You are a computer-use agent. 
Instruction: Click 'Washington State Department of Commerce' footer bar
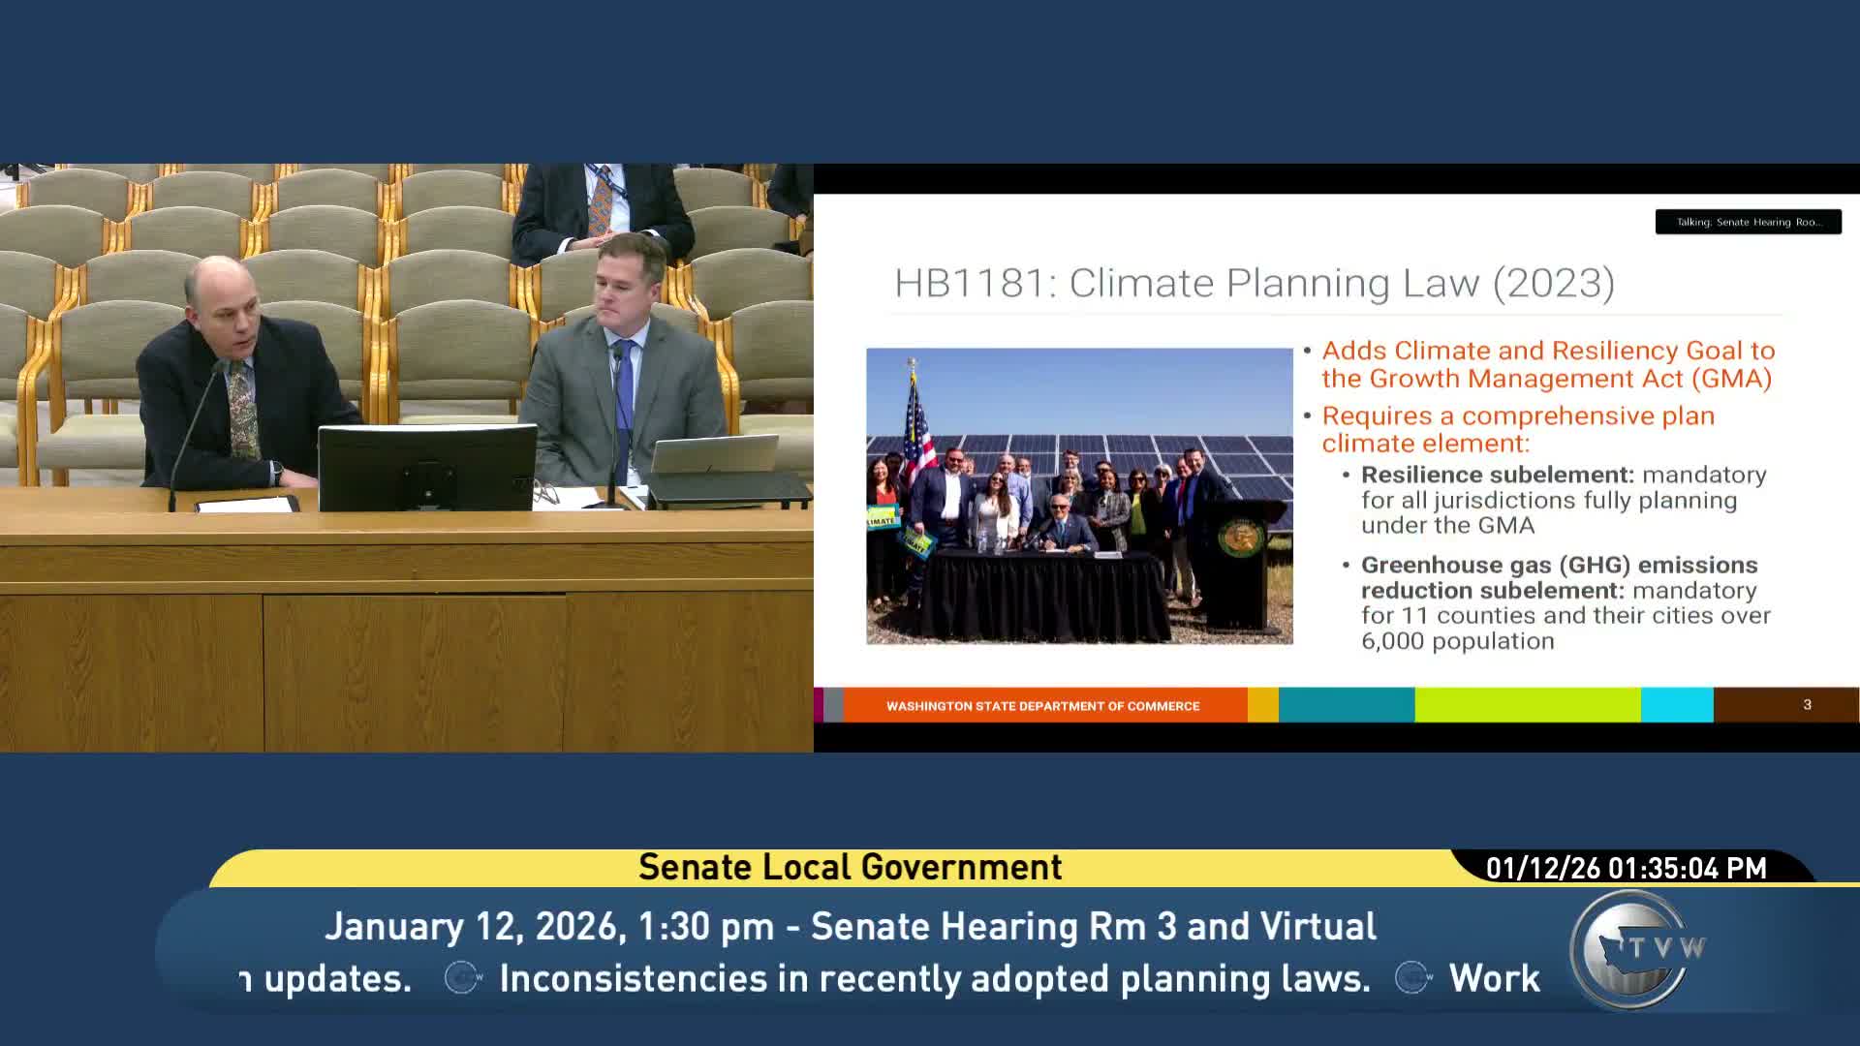click(1042, 706)
